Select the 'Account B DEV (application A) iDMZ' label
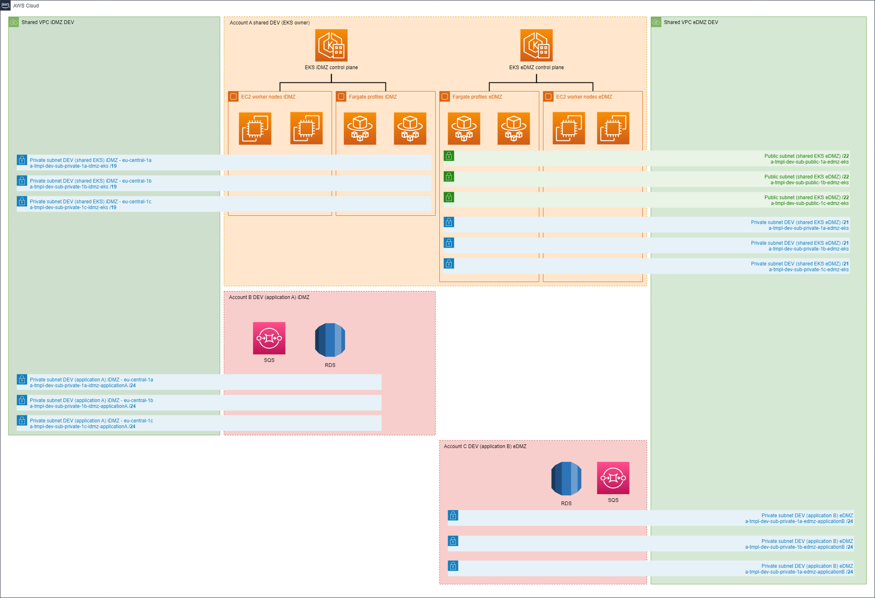 click(x=269, y=297)
